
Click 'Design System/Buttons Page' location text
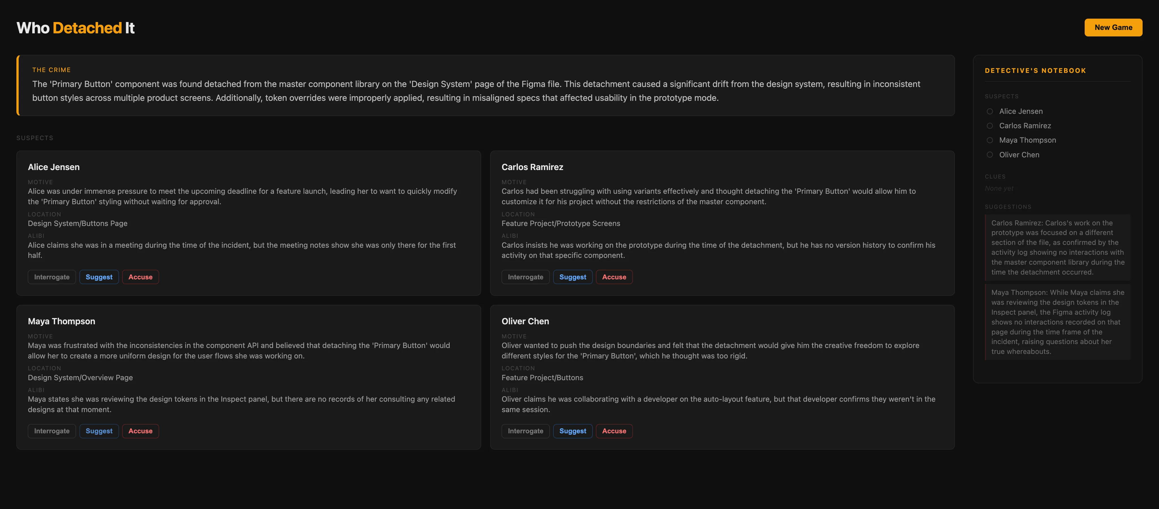coord(77,223)
